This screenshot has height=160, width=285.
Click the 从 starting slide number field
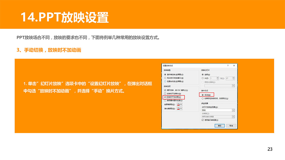[x=213, y=78]
